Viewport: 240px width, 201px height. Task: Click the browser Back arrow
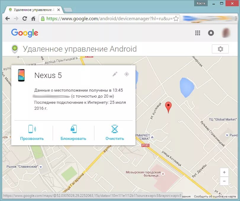(x=7, y=19)
